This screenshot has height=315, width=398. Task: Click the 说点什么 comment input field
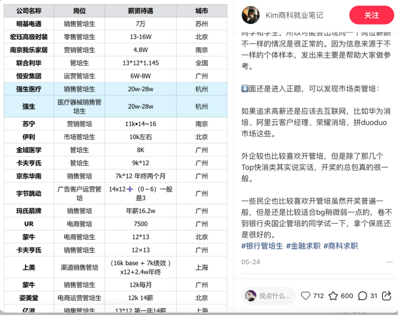point(268,296)
